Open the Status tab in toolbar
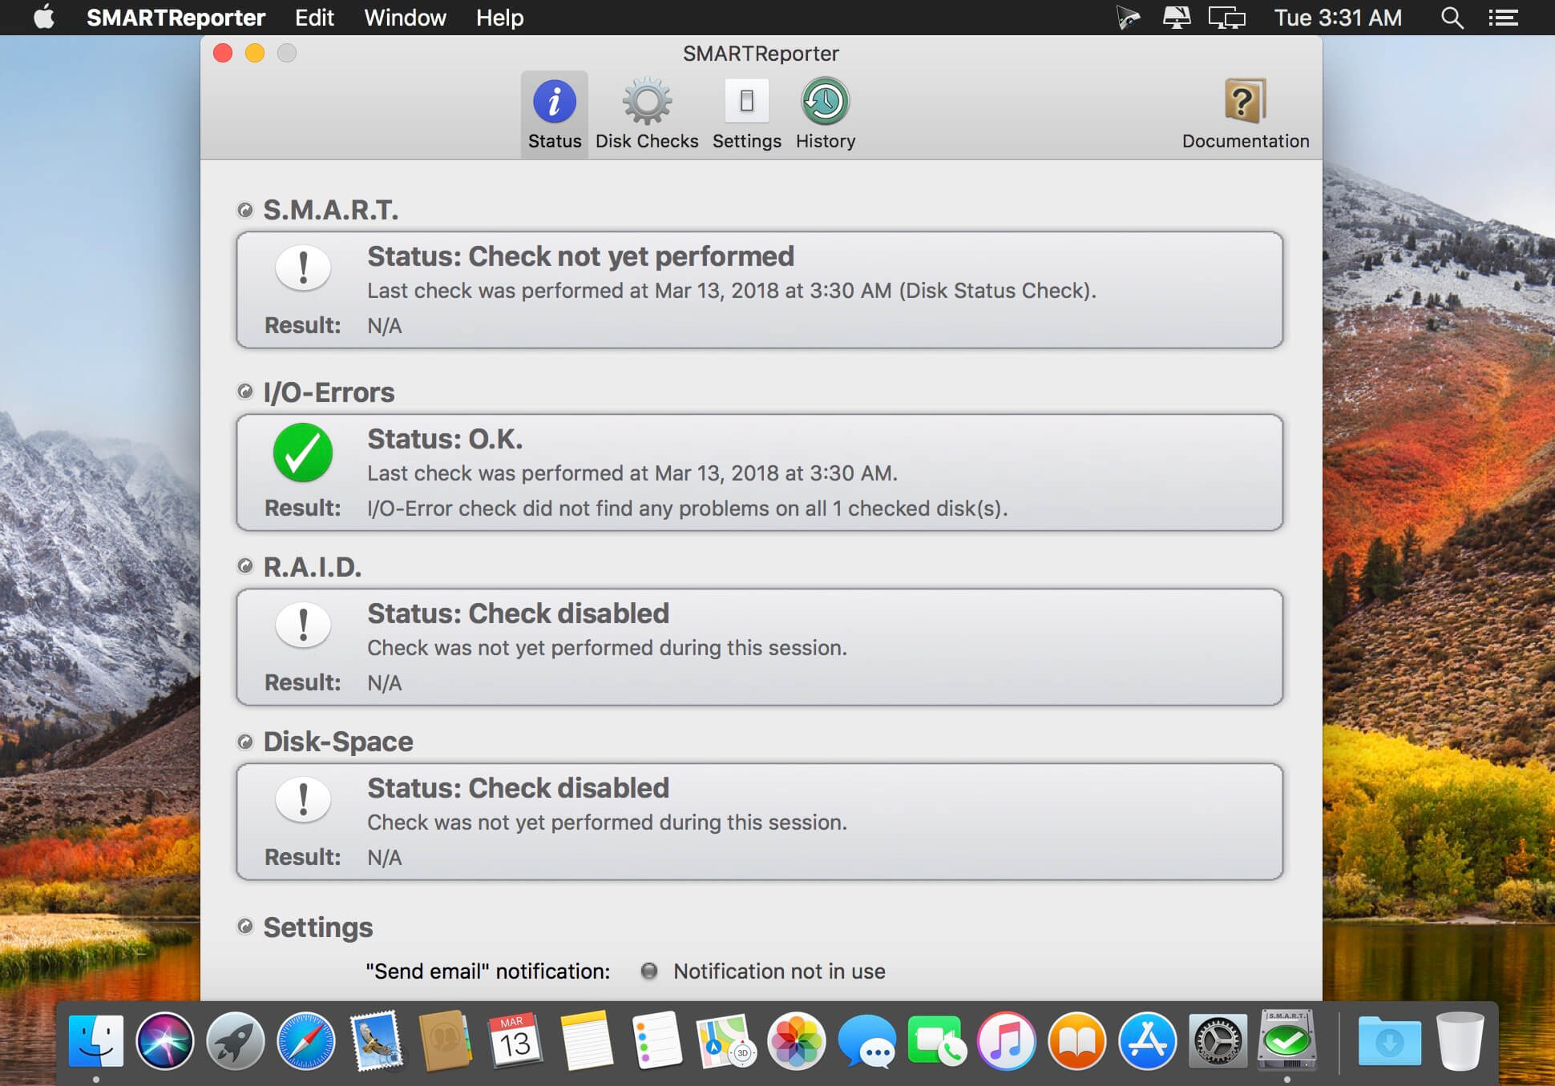Image resolution: width=1555 pixels, height=1086 pixels. pos(554,115)
